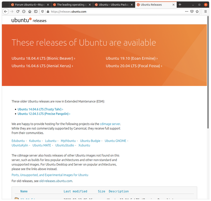Sort listing by Size column
The height and width of the screenshot is (201, 211).
click(x=102, y=191)
